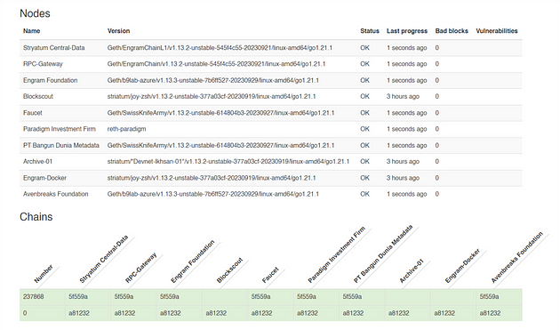Click the Nodes heading
The width and height of the screenshot is (560, 330).
tap(35, 13)
